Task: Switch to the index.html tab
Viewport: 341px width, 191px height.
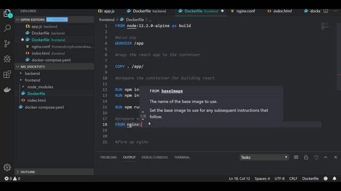Action: click(x=280, y=11)
